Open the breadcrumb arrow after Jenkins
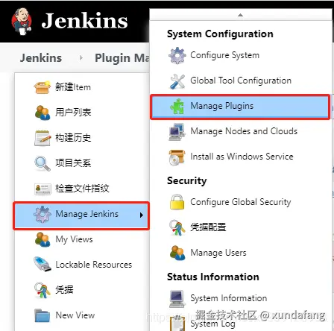Screen dimensions: 334x331 (81, 58)
